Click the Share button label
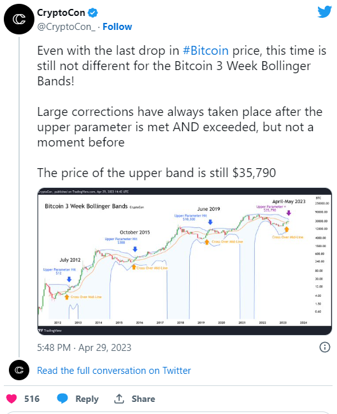The height and width of the screenshot is (414, 337). 143,399
